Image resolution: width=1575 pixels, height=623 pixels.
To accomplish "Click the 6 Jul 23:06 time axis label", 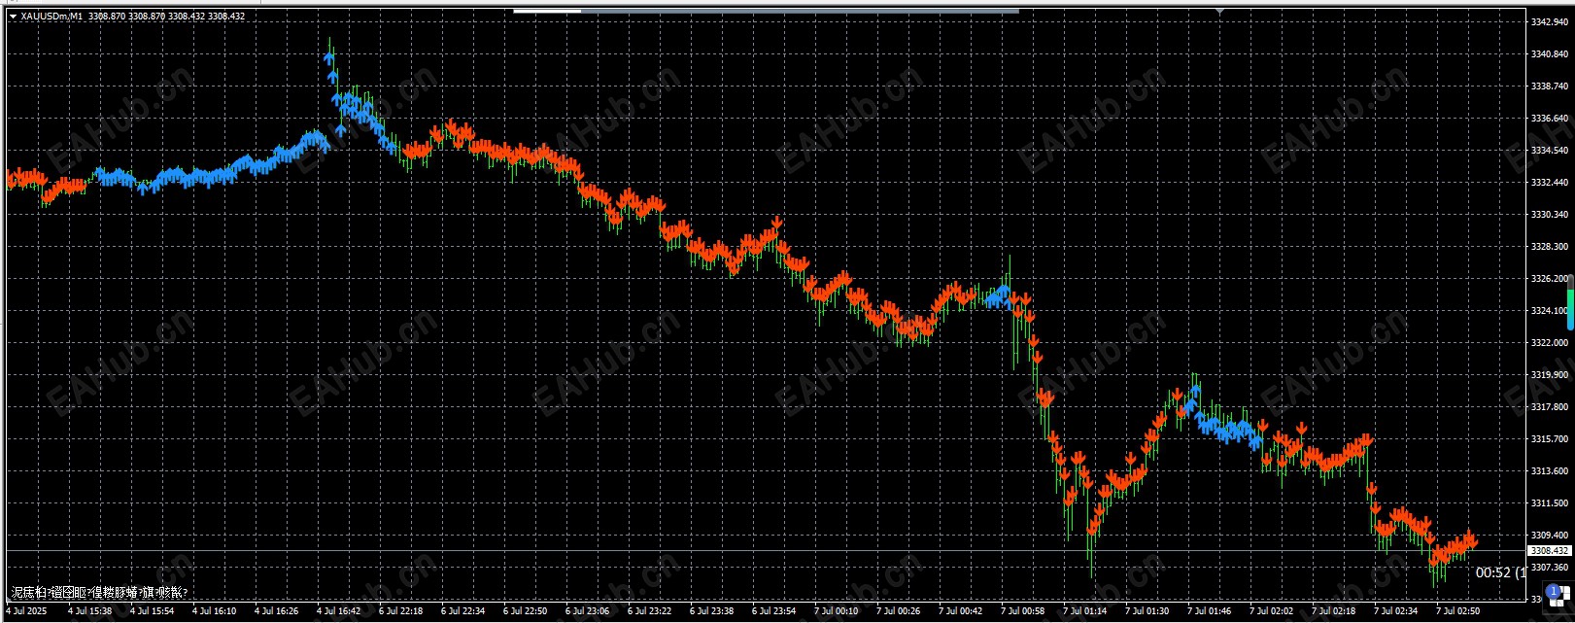I will (587, 611).
